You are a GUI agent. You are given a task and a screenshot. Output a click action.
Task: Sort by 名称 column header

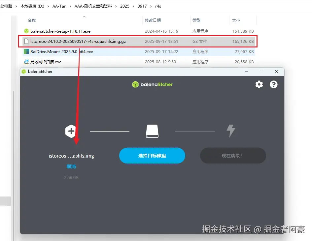point(32,20)
